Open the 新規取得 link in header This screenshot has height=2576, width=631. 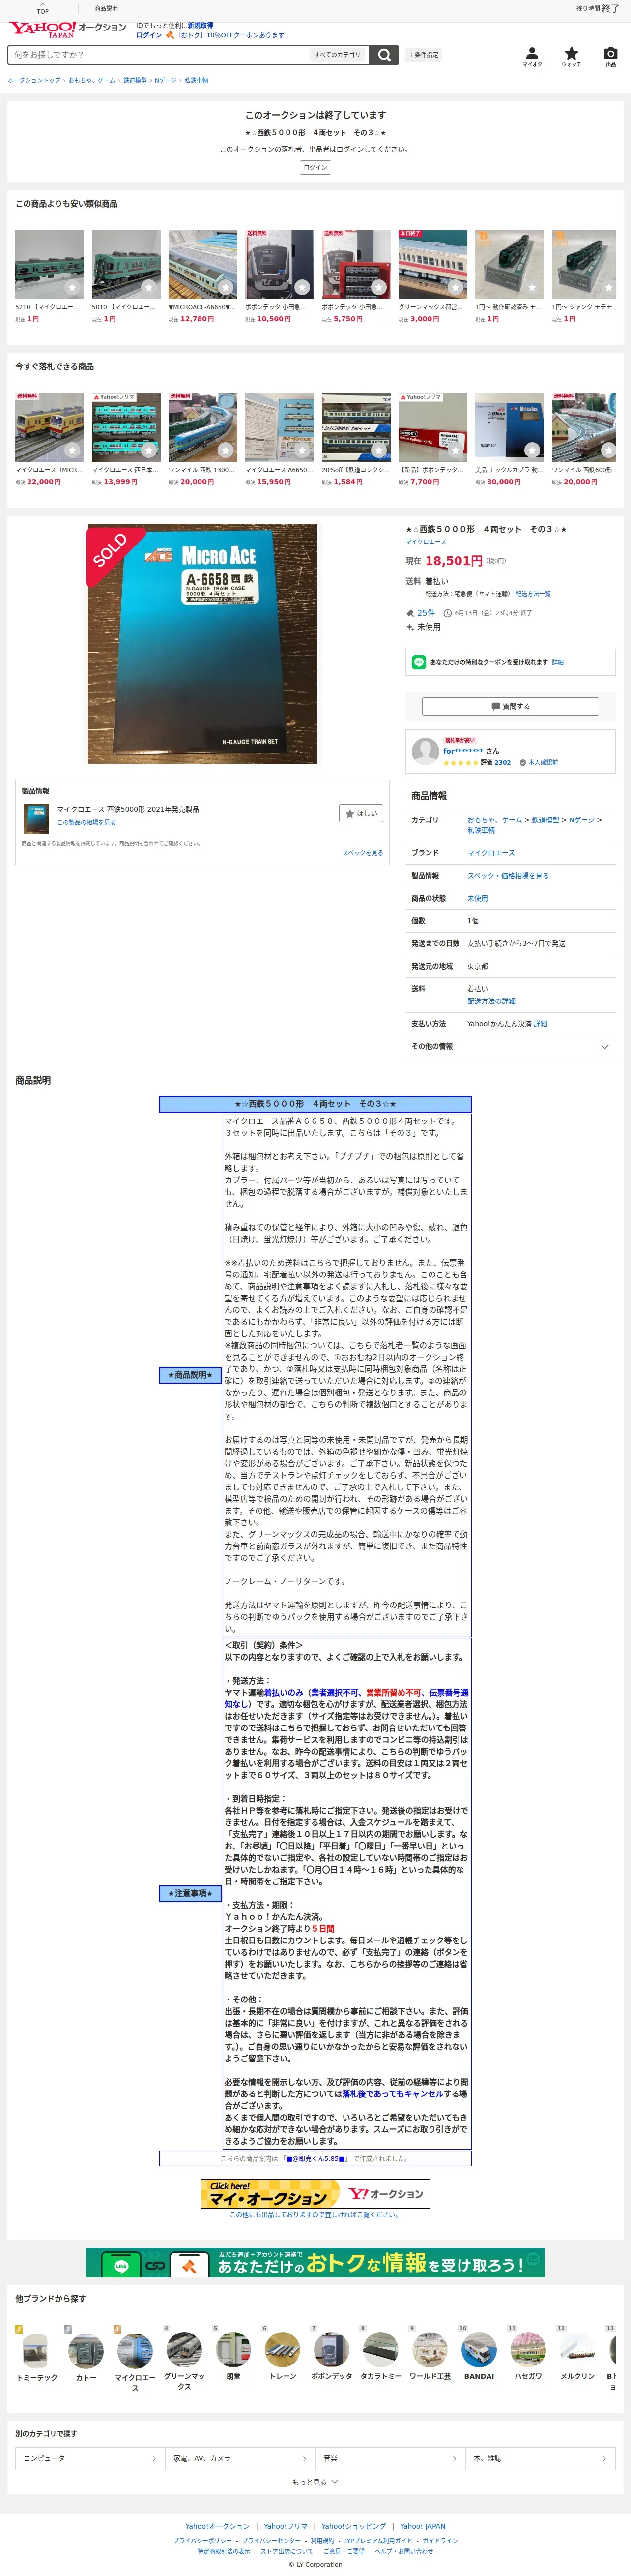click(200, 25)
